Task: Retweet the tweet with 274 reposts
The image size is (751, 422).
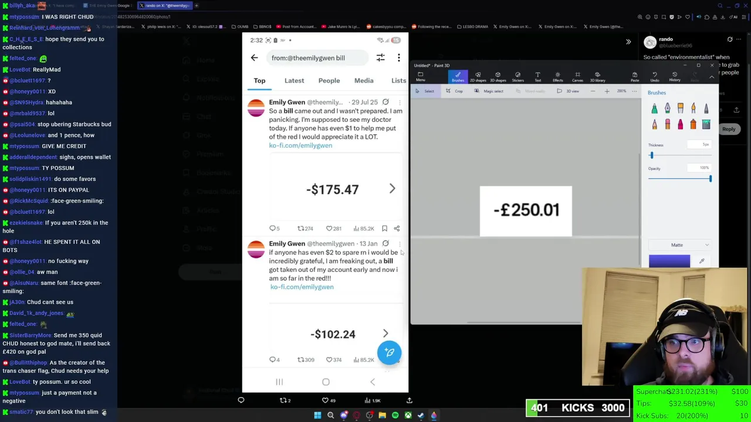Action: click(305, 229)
